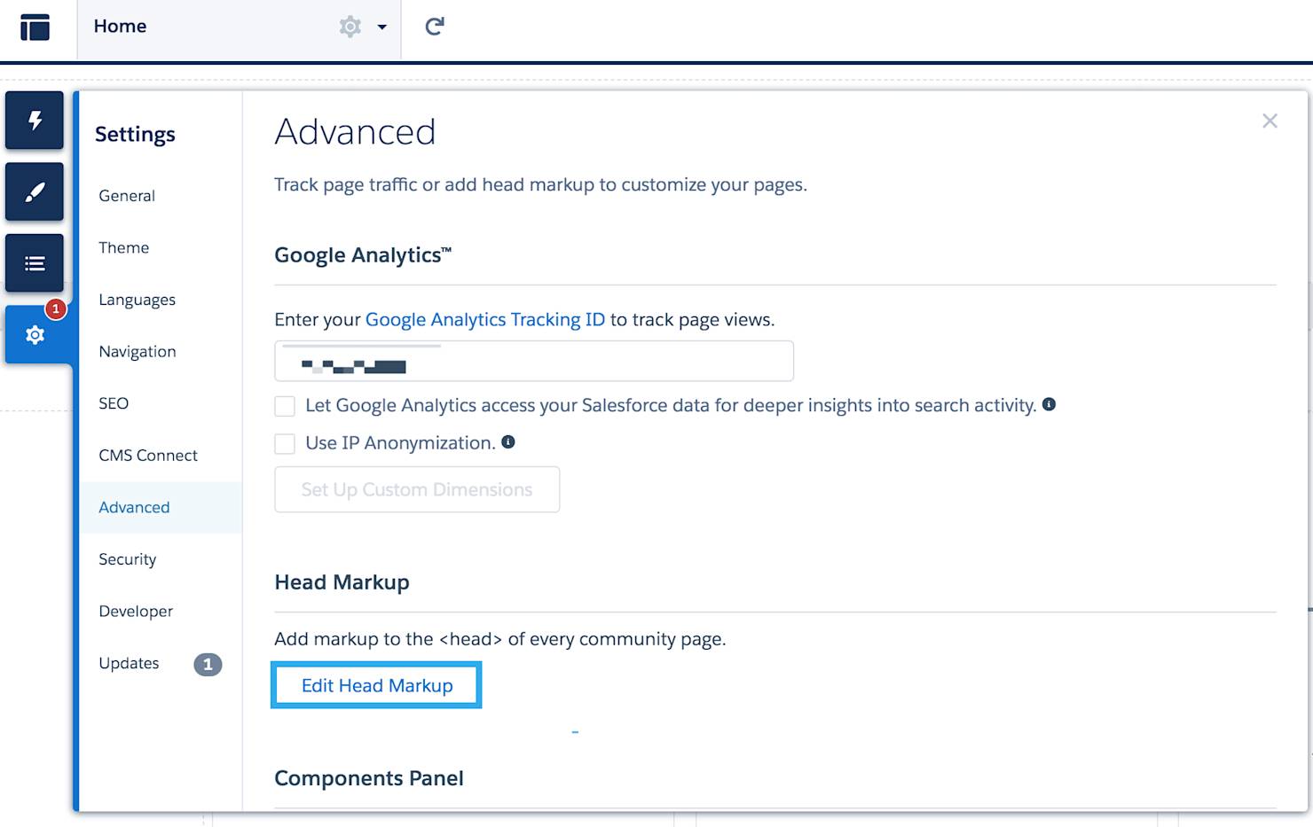Click the Settings gear sidebar icon

click(35, 335)
